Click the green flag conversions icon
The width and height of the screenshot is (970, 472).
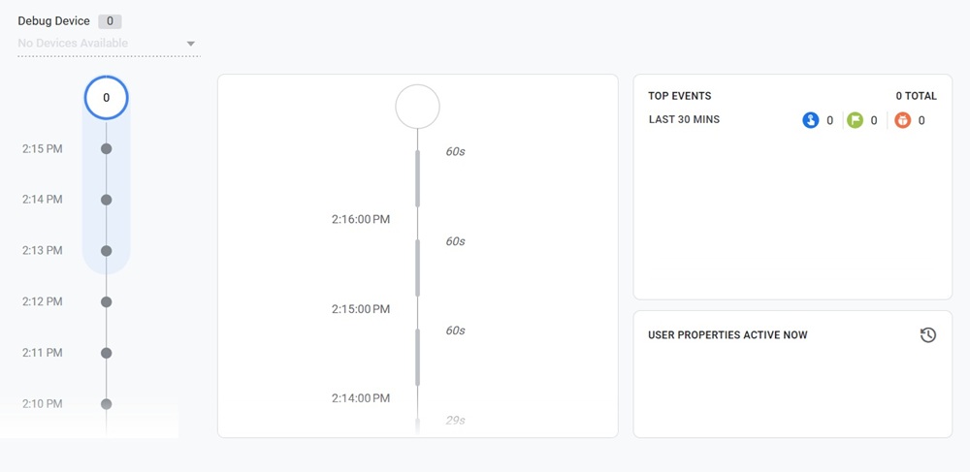coord(855,120)
